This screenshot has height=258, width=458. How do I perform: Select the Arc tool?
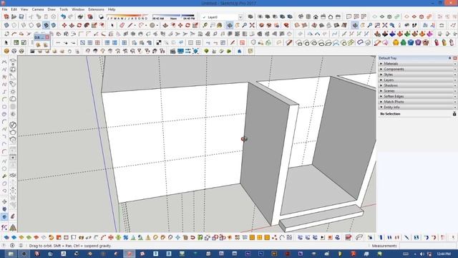142,26
